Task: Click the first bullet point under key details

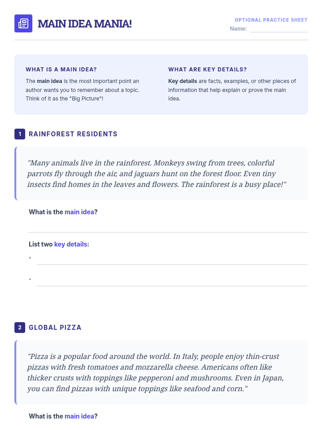Action: [30, 258]
